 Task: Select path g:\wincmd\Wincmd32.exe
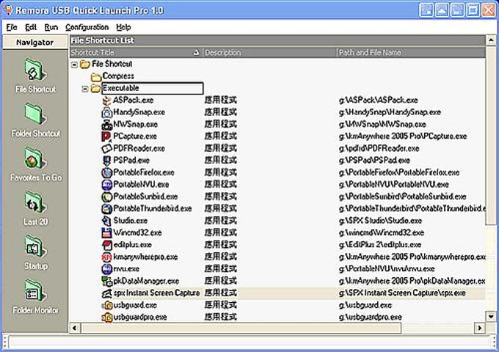[382, 232]
